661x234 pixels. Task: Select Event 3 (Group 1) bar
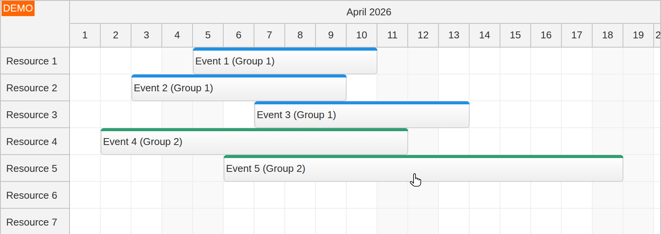361,115
